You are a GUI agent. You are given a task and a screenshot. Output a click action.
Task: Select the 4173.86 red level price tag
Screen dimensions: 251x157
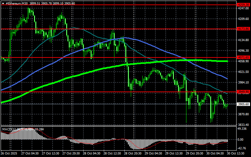coord(244,29)
